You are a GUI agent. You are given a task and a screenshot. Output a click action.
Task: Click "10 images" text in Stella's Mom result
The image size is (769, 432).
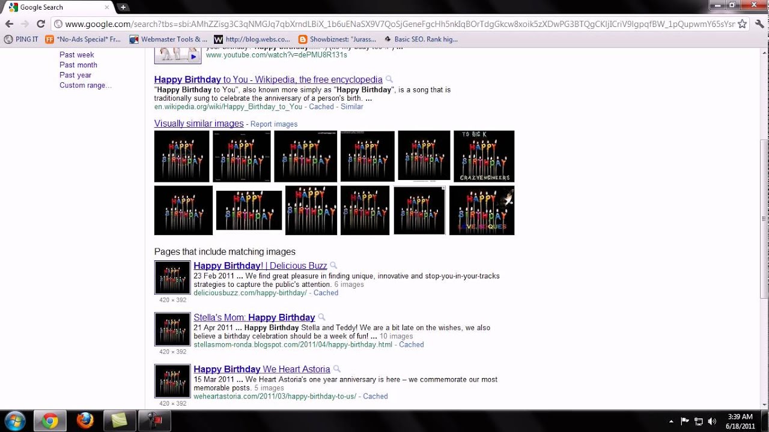(397, 336)
